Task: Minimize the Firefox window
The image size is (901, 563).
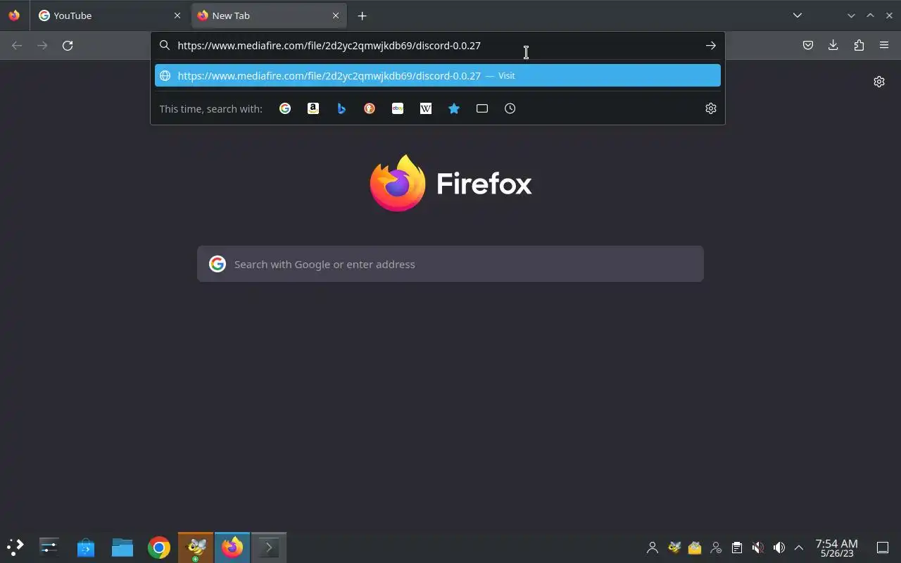Action: tap(851, 15)
